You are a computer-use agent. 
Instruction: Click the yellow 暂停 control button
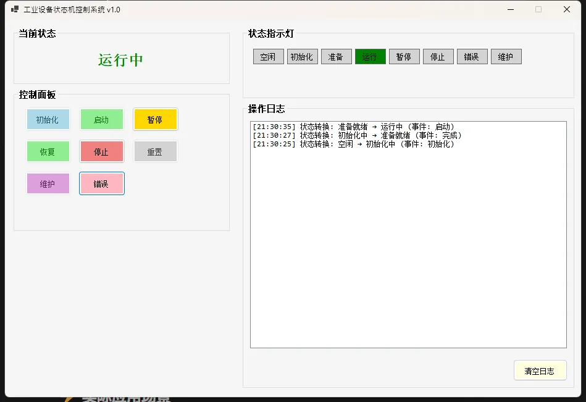coord(155,120)
